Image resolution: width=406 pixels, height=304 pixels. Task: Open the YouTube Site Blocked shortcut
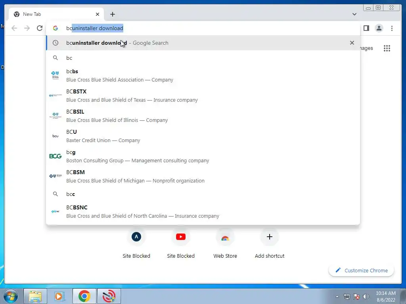(181, 244)
